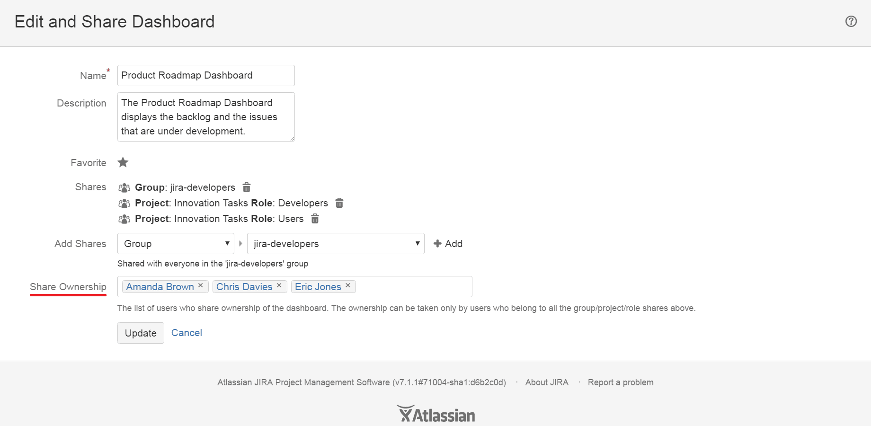This screenshot has height=426, width=871.
Task: Click the Edit and Share Dashboard heading
Action: [115, 22]
